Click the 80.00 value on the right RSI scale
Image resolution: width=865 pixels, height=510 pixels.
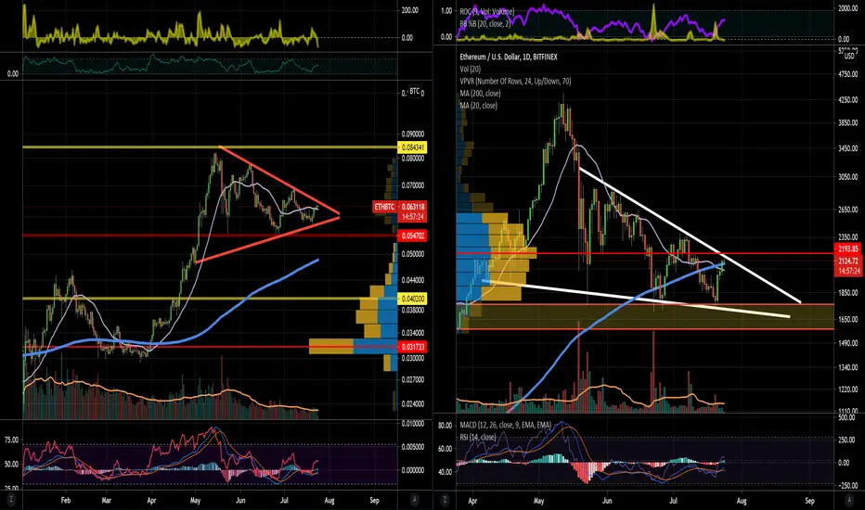tap(445, 425)
